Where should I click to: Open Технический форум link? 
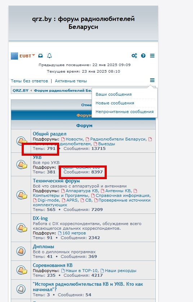56,181
